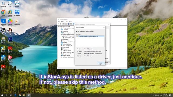Click Device Manager taskbar button
This screenshot has width=173, height=97.
[x=29, y=95]
